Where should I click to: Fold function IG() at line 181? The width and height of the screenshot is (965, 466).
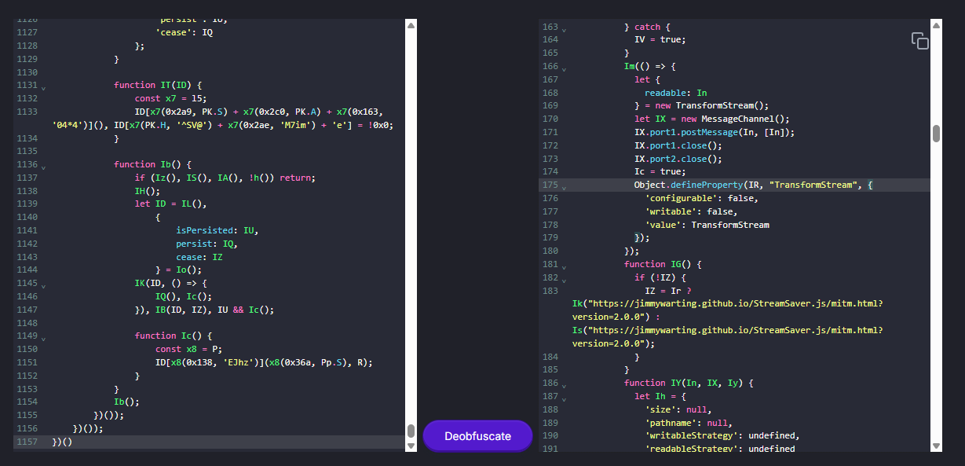(564, 266)
